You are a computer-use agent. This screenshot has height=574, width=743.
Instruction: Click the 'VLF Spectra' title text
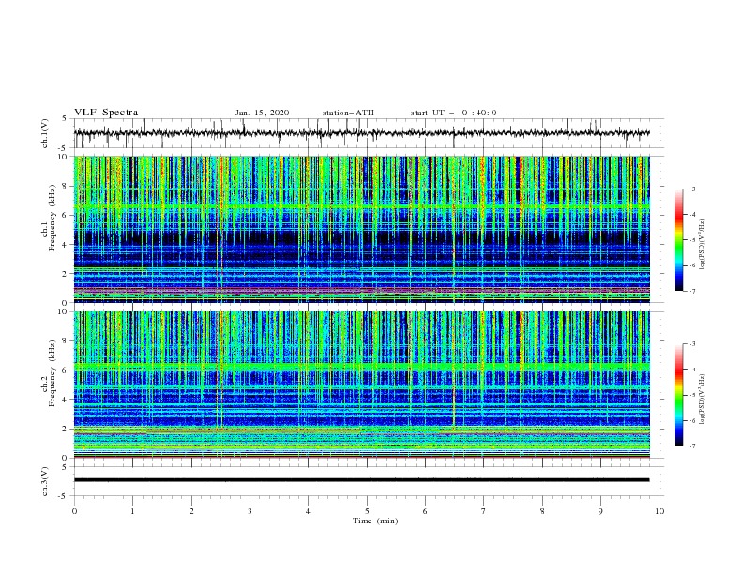pyautogui.click(x=106, y=113)
